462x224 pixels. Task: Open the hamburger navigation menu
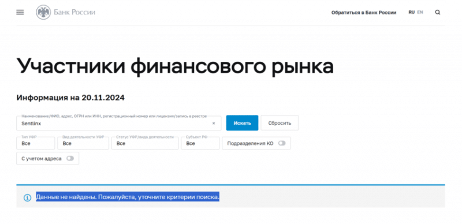(20, 12)
